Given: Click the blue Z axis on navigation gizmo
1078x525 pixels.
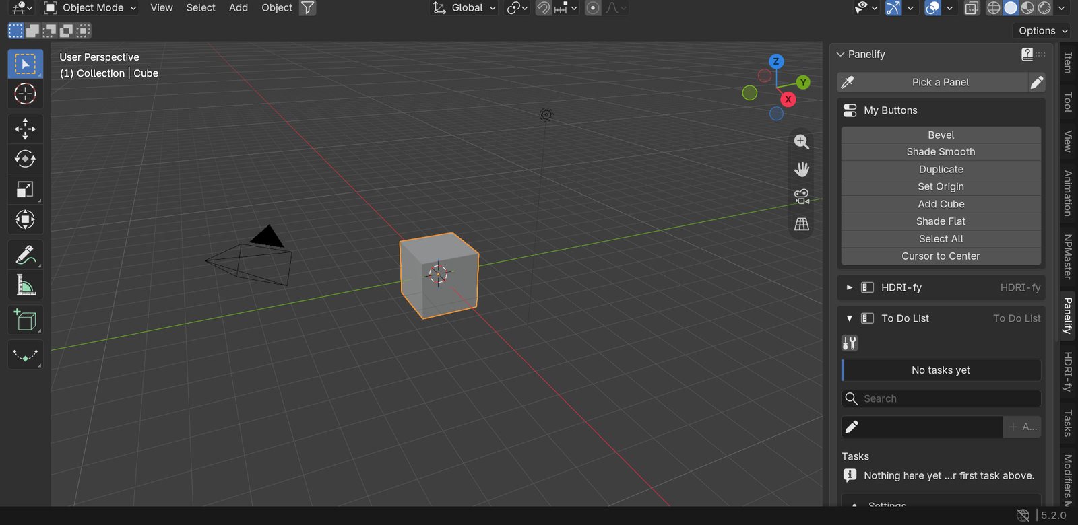Looking at the screenshot, I should click(776, 61).
